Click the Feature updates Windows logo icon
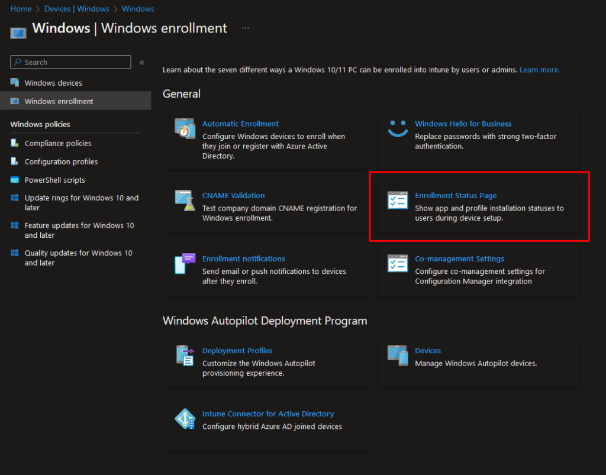Screen dimensions: 606x475 15,225
